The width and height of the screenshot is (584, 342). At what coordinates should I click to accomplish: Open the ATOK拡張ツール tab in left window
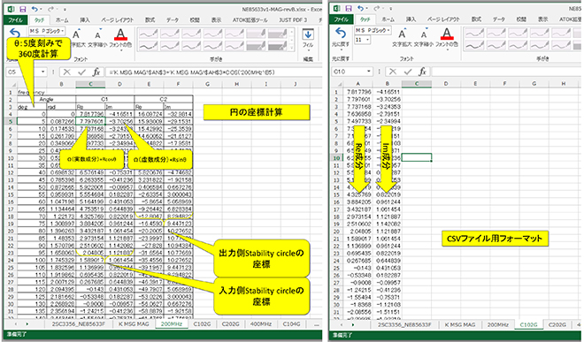(x=250, y=20)
